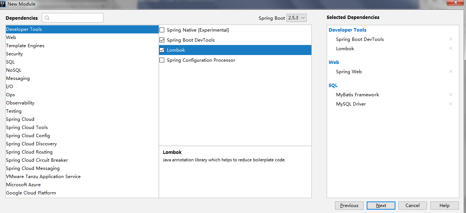Click the IntelliJ icon in the New Module title bar
Viewport: 466px width, 213px height.
click(3, 4)
